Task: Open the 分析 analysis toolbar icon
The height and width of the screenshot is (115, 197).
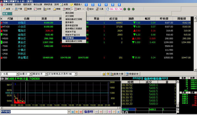Action: click(47, 9)
